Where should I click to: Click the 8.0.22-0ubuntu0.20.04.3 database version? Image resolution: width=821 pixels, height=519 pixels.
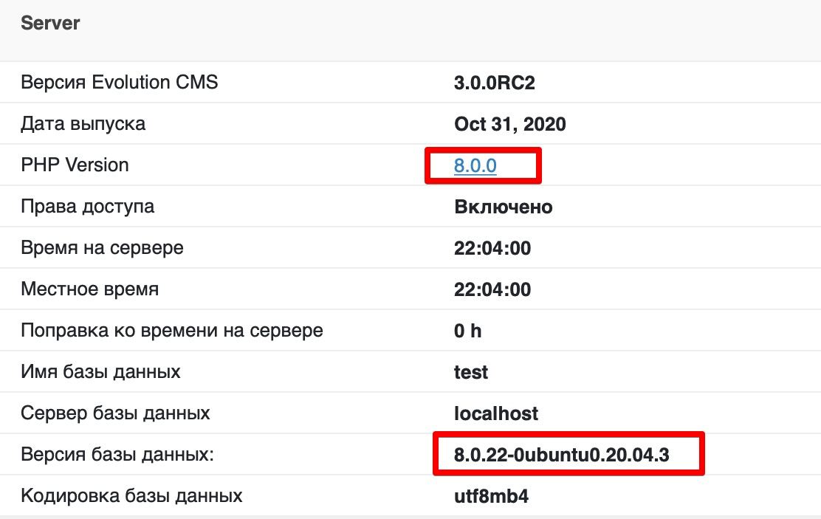561,455
